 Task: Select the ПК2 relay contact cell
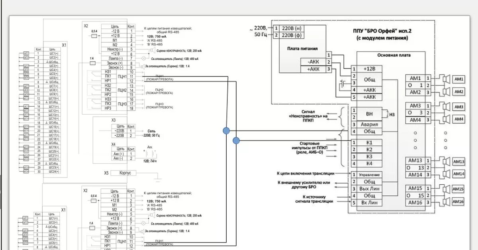tap(108, 90)
